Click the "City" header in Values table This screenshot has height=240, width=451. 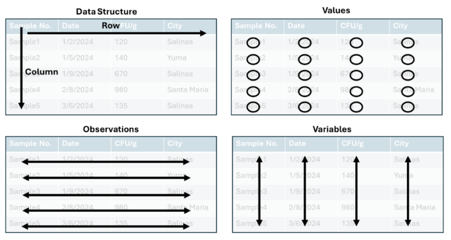(x=400, y=26)
